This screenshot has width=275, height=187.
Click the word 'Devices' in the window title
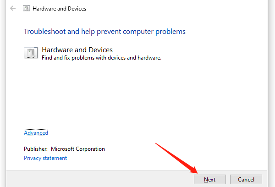click(x=77, y=9)
